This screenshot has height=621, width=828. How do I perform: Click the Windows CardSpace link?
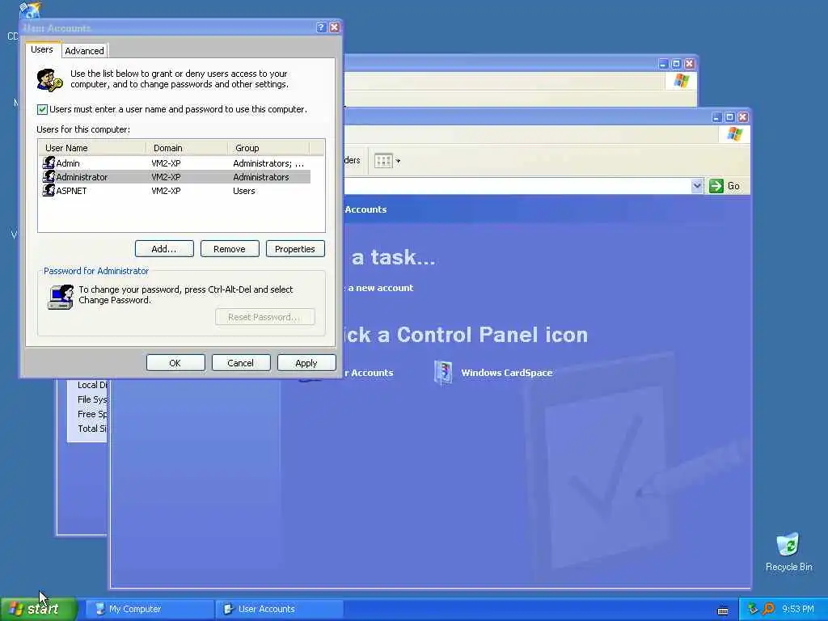(506, 373)
